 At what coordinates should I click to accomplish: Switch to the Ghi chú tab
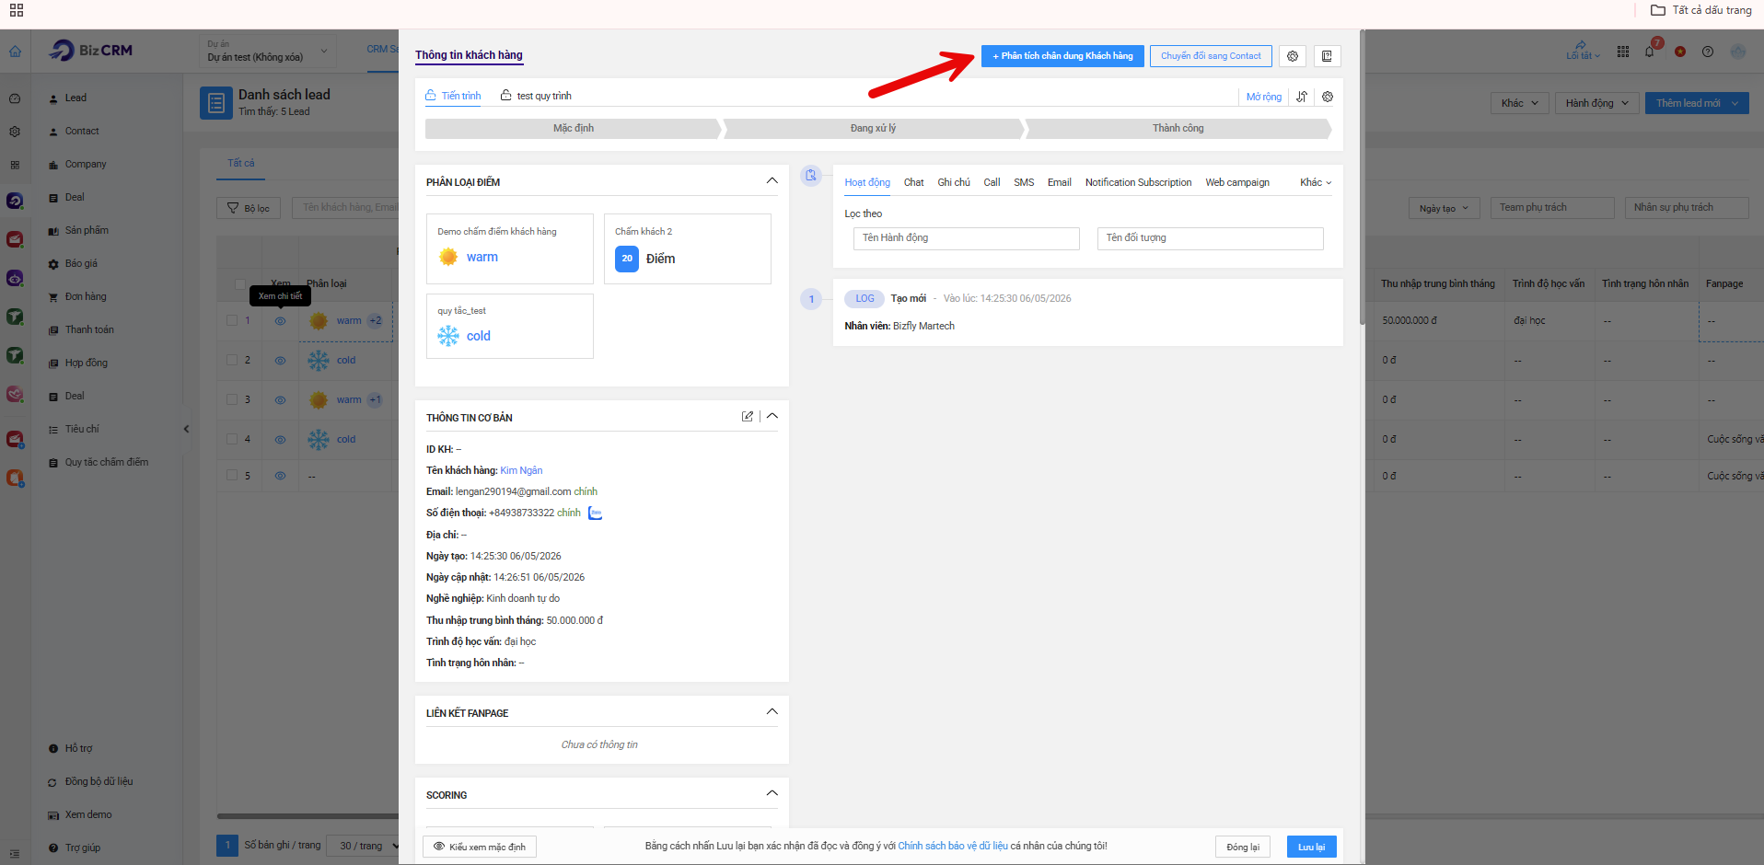pos(954,182)
